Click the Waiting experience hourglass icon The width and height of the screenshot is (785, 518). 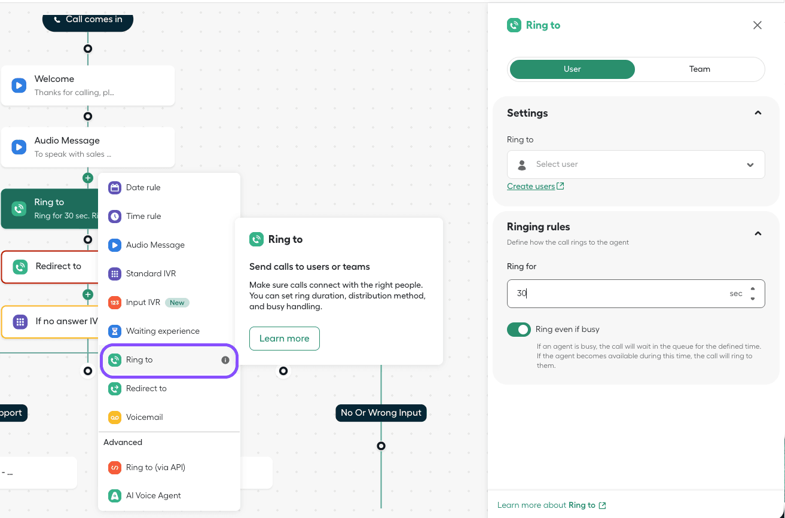114,331
